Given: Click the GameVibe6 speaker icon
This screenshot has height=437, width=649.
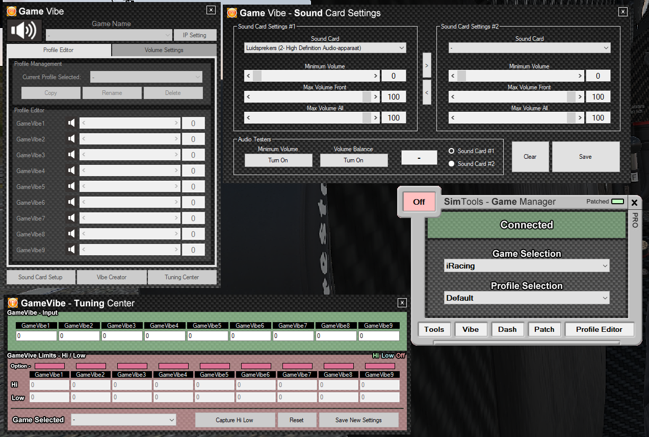Looking at the screenshot, I should coord(71,202).
